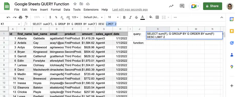Open the merge type dropdown arrow
The height and width of the screenshot is (97, 235).
tap(168, 17)
